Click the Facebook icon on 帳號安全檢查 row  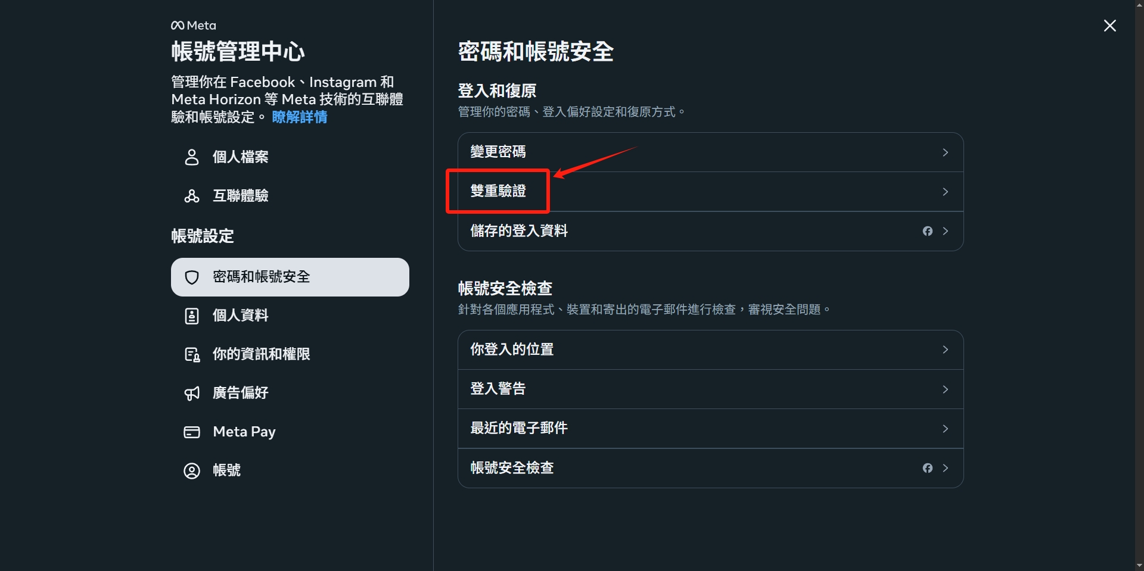pos(927,468)
